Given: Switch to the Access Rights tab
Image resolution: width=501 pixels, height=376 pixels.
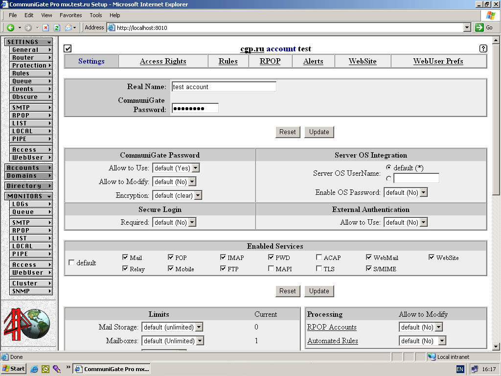Looking at the screenshot, I should tap(163, 61).
